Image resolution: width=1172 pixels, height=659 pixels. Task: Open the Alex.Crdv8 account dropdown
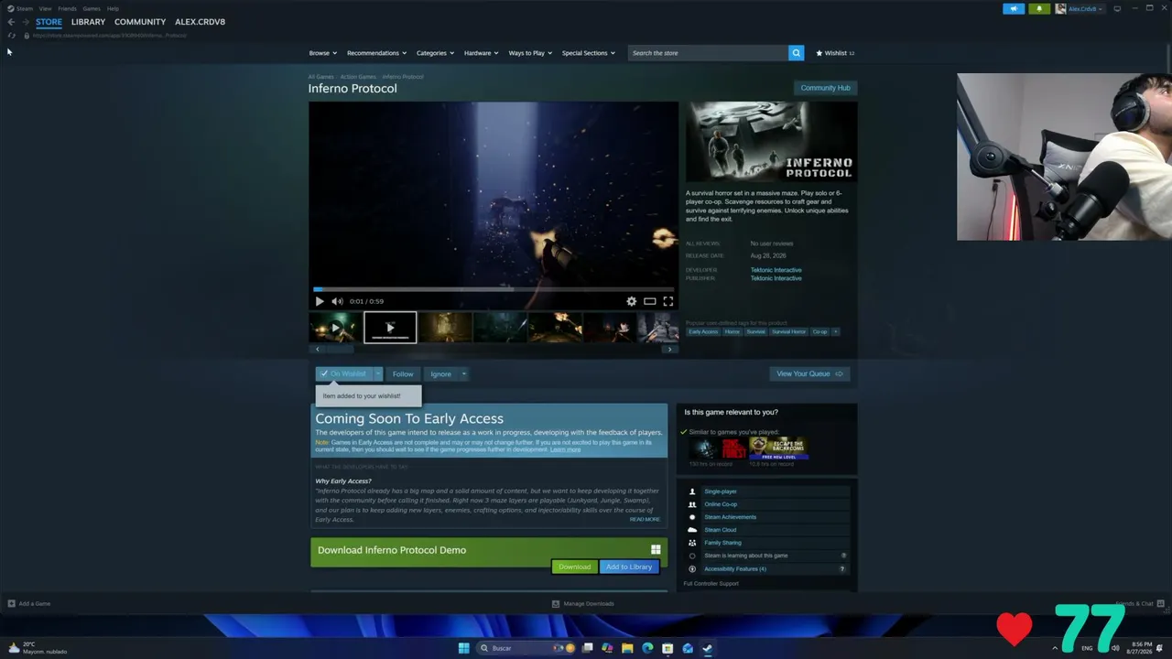tap(1080, 9)
